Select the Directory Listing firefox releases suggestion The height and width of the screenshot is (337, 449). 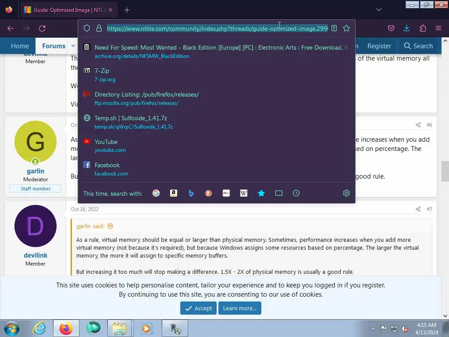(217, 98)
